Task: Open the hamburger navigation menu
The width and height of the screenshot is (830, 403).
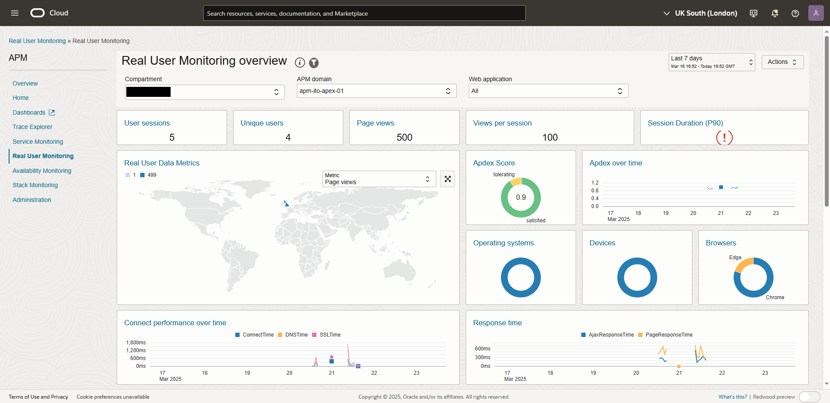Action: coord(15,13)
